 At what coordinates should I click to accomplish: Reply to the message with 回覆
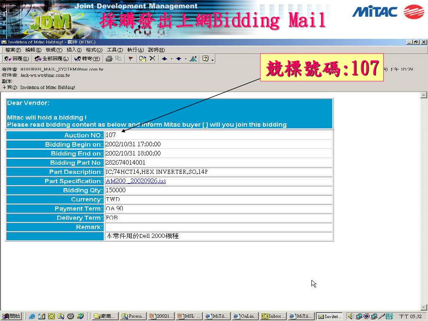click(x=16, y=59)
